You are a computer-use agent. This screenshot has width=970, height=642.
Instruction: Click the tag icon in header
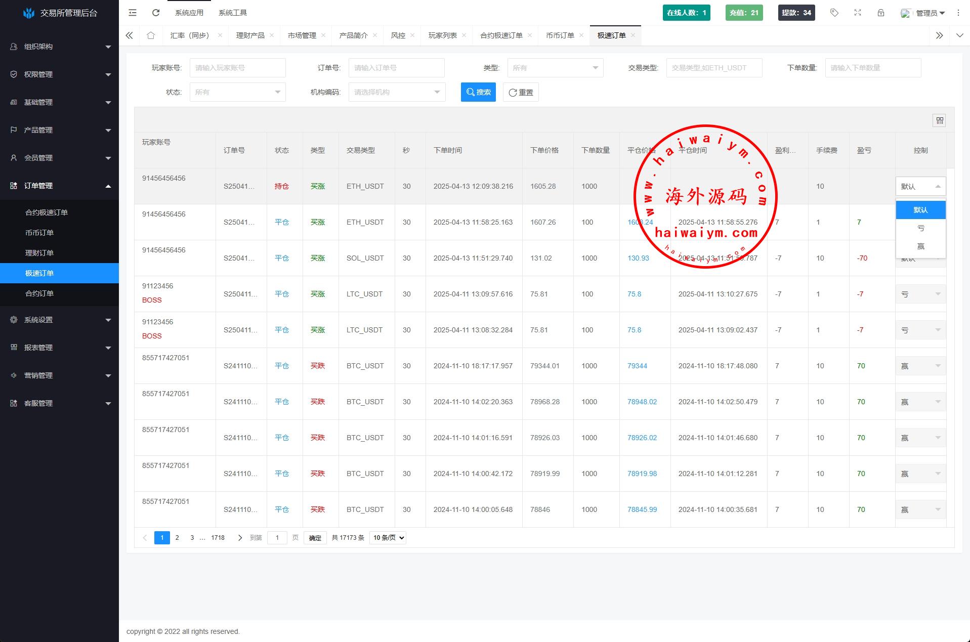[x=834, y=13]
